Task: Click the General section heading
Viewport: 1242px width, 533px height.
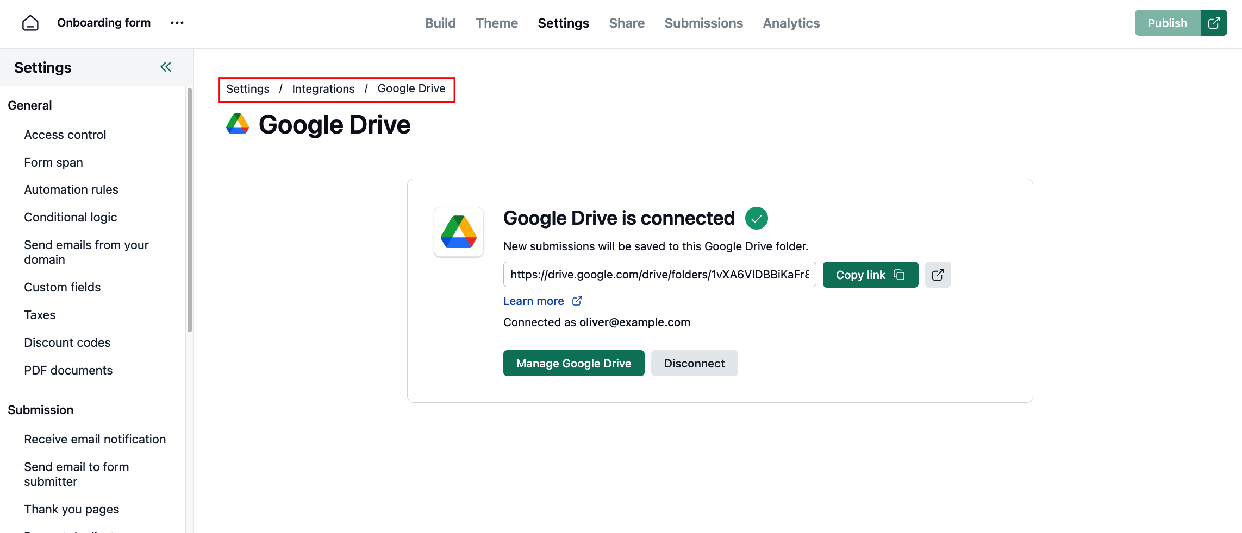Action: coord(30,105)
